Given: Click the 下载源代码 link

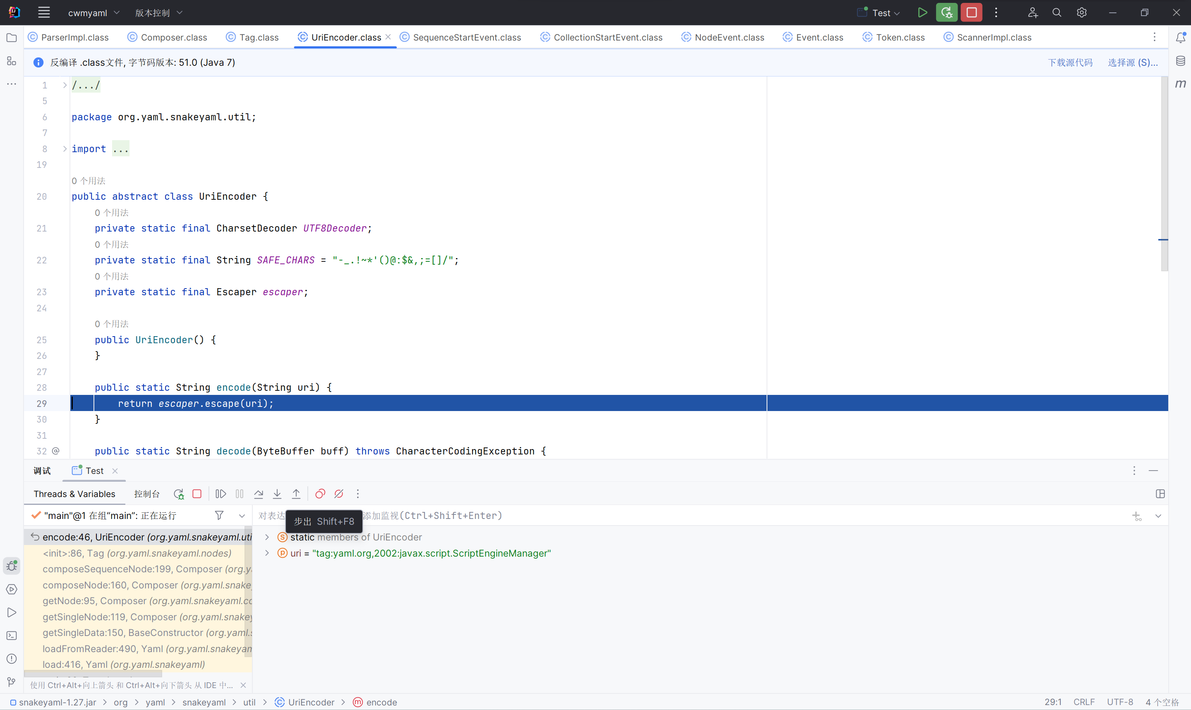Looking at the screenshot, I should [1070, 63].
